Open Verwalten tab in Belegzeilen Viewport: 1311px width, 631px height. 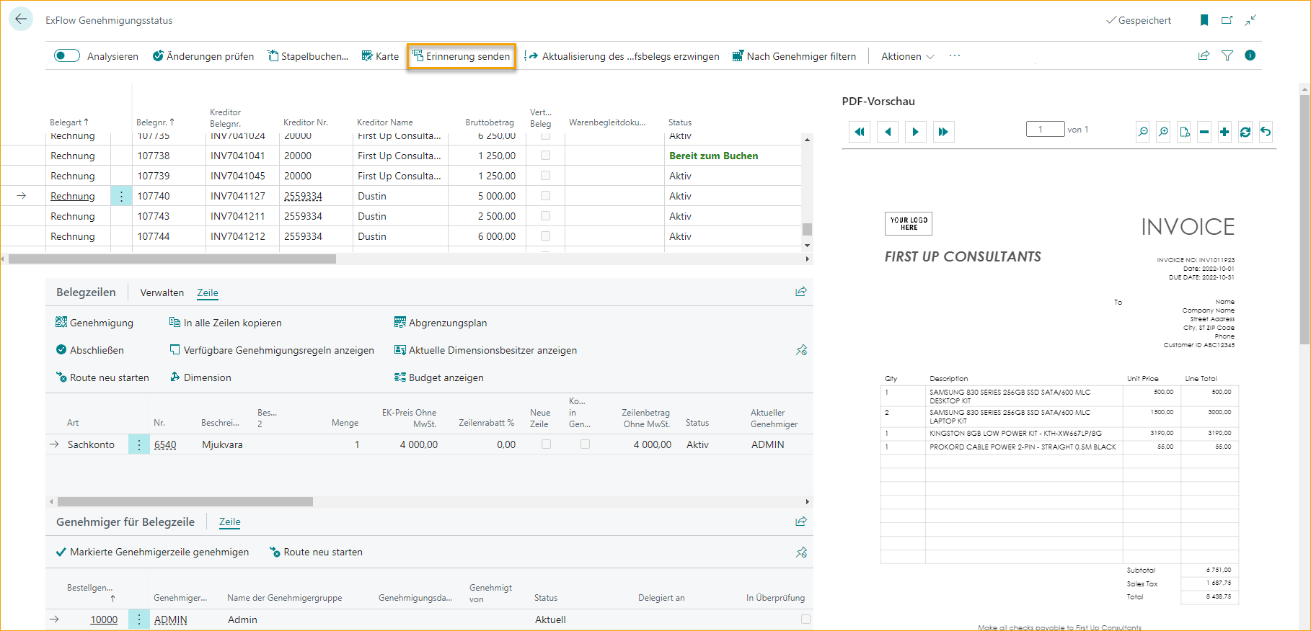pyautogui.click(x=162, y=292)
